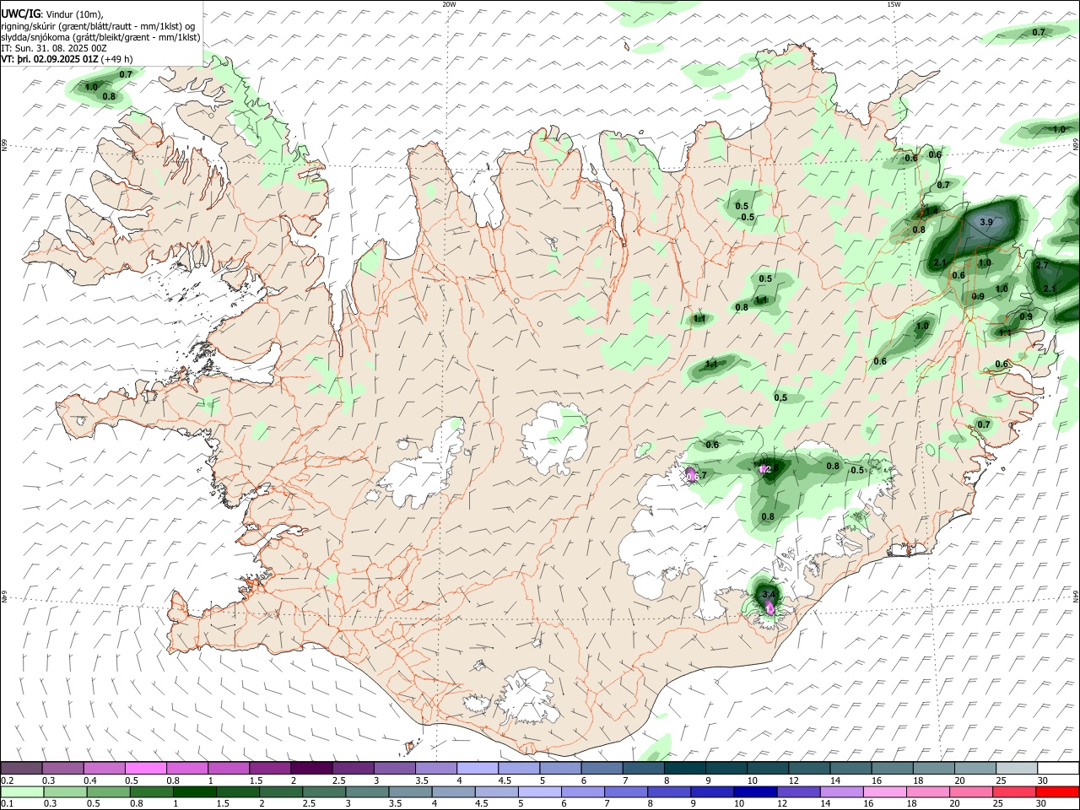Click the 3.4 precipitation value near the southeast glacier
The image size is (1080, 810).
point(768,595)
